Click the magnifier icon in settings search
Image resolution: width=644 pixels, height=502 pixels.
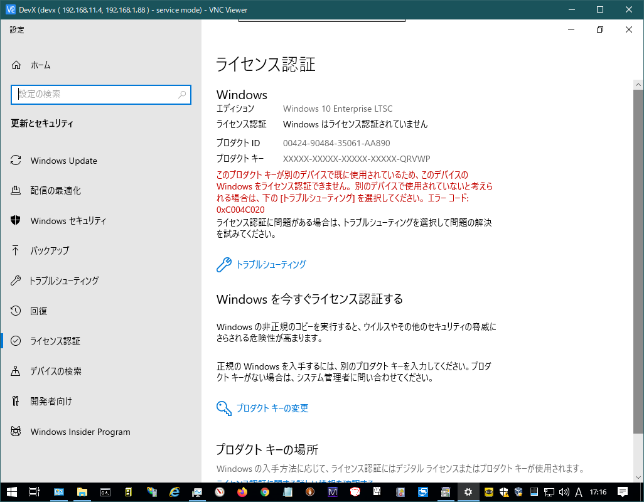pyautogui.click(x=182, y=94)
